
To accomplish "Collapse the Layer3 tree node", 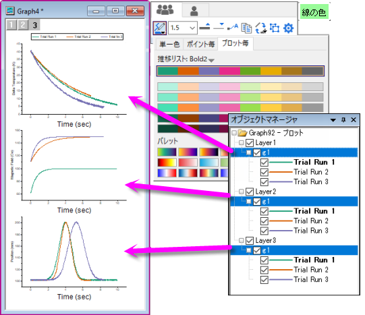I will (242, 241).
